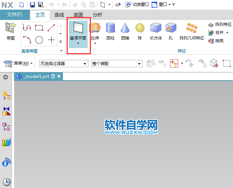Click the 抽壳 shell button
Image resolution: width=233 pixels, height=188 pixels.
[x=216, y=41]
